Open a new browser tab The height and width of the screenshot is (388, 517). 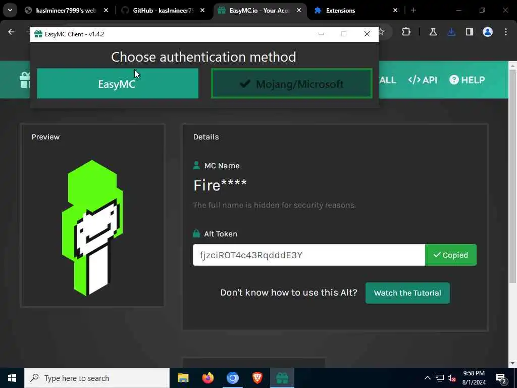click(x=413, y=11)
